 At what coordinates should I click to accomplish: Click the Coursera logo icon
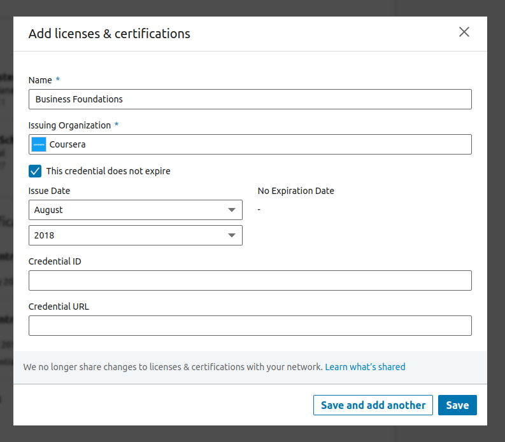[x=39, y=144]
